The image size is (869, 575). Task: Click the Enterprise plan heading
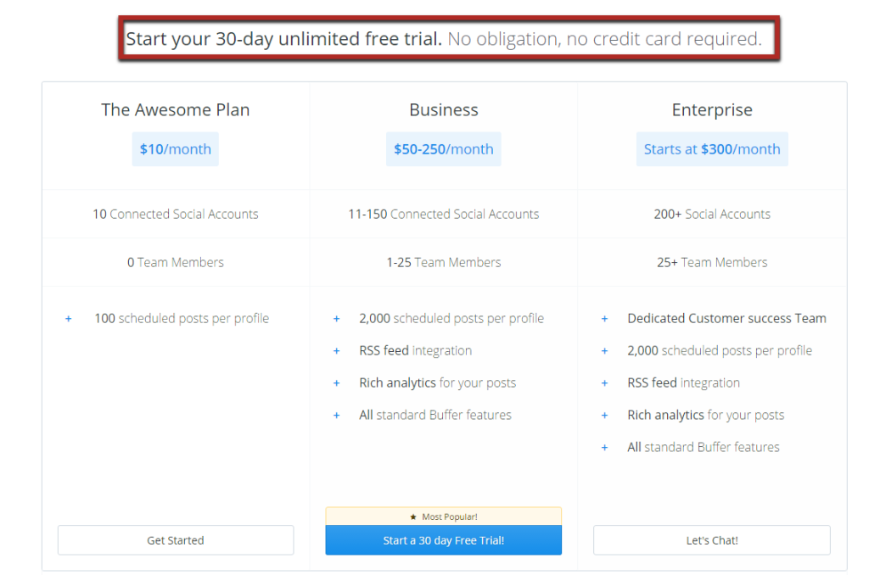[712, 109]
